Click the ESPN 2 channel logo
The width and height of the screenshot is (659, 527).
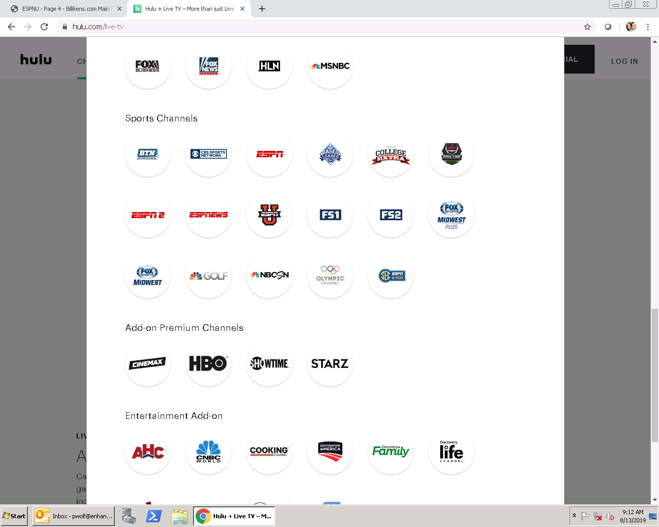148,215
